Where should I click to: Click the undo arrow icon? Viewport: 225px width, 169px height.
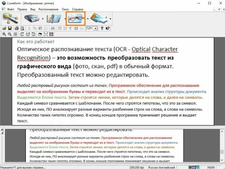[x=46, y=28]
